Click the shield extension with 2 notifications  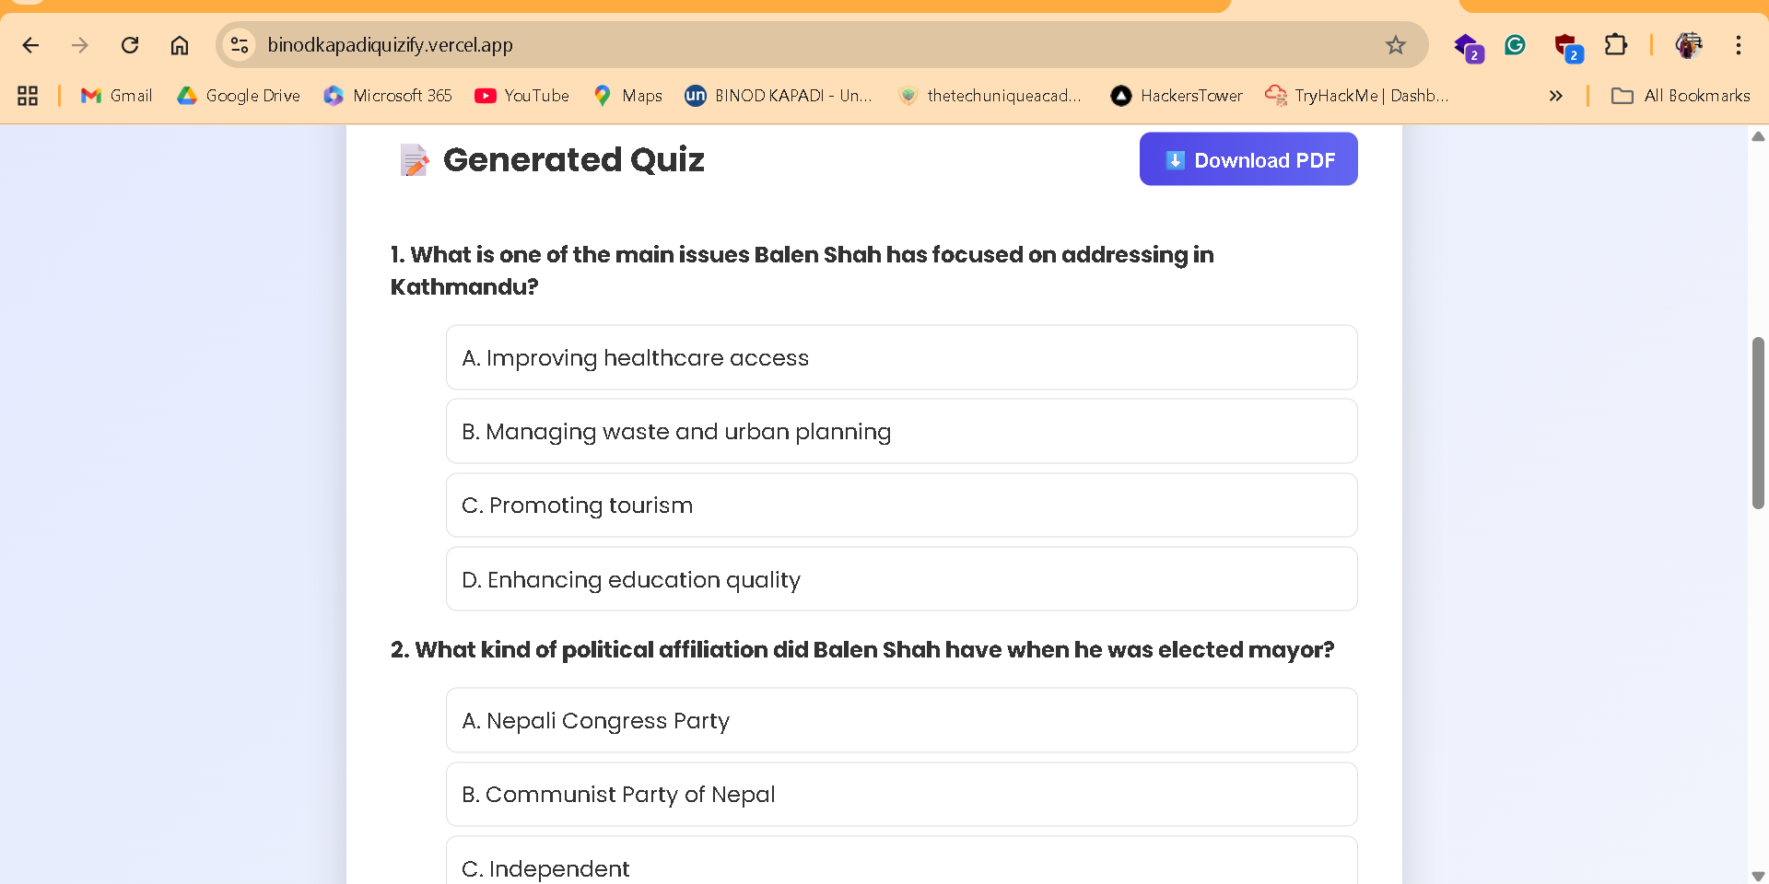pos(1567,44)
